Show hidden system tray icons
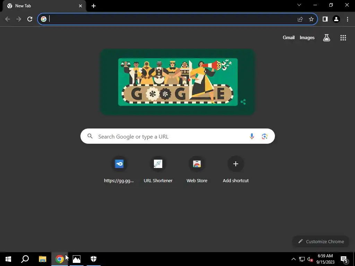This screenshot has height=266, width=355. (293, 259)
